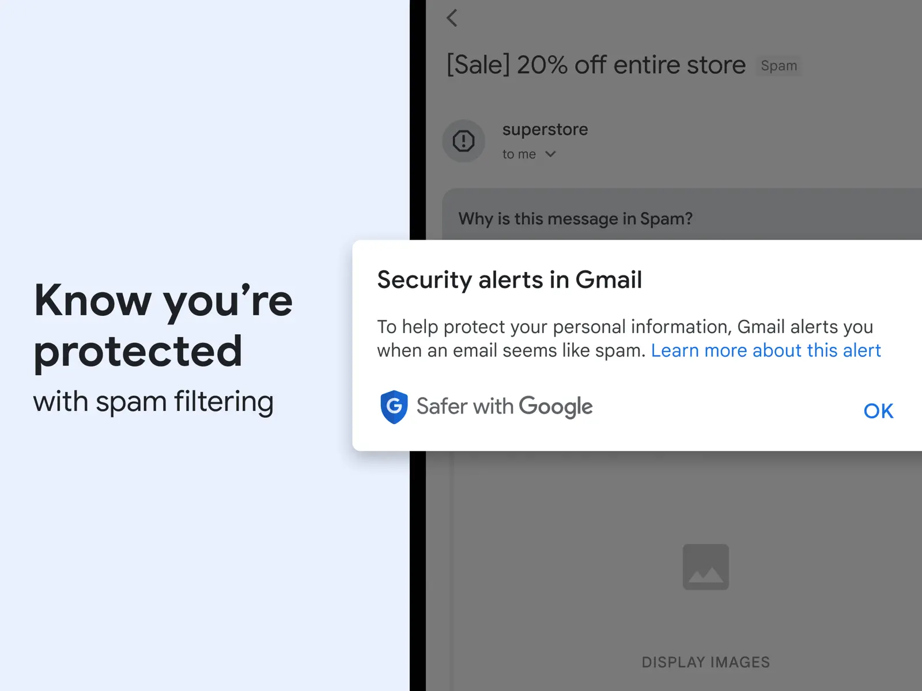The height and width of the screenshot is (691, 922).
Task: Tap the DISPLAY IMAGES button
Action: 705,662
